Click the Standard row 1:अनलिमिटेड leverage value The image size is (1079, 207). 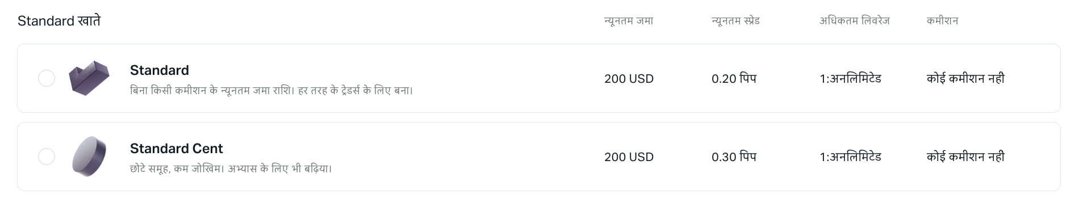pos(851,79)
